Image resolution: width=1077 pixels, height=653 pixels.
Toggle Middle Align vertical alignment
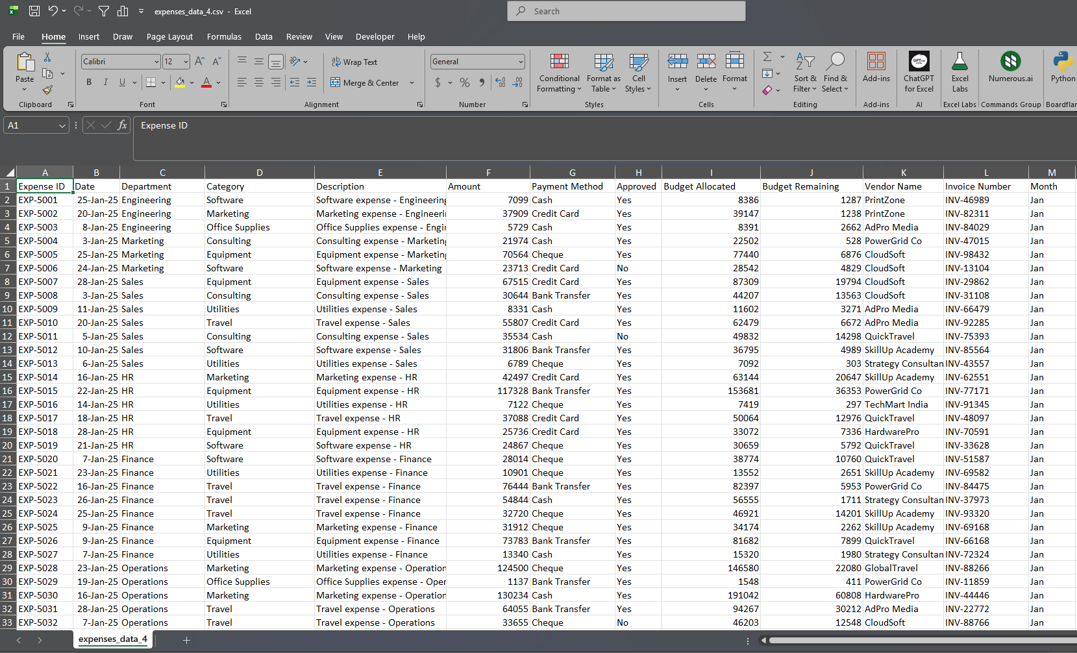click(x=258, y=62)
